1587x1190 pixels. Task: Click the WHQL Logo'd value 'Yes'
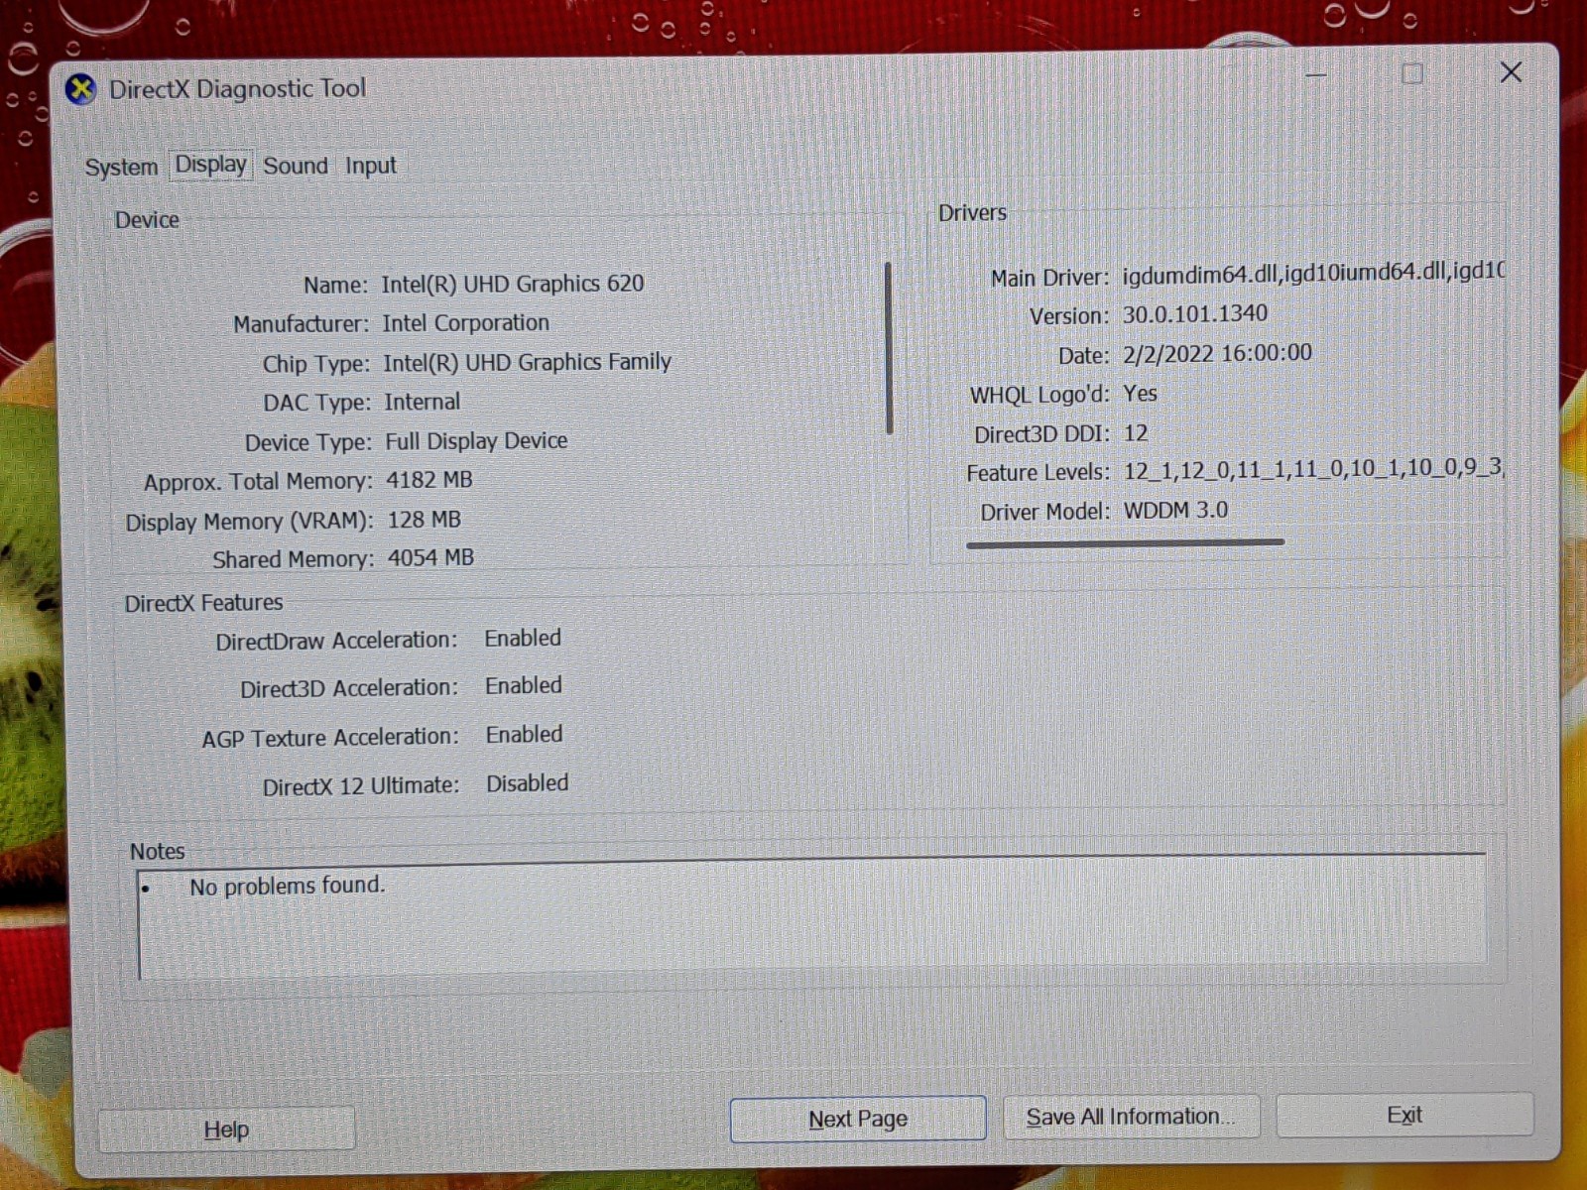(x=1140, y=394)
